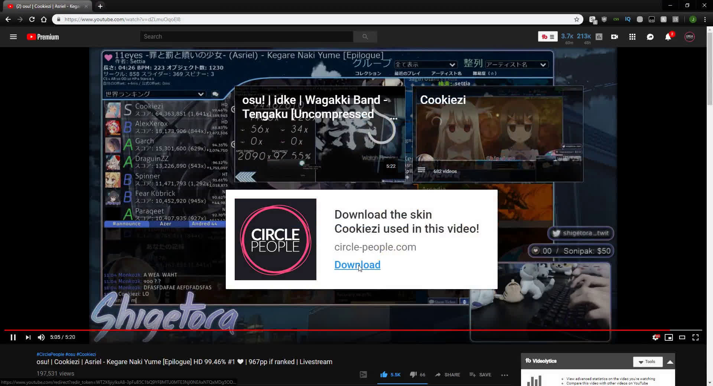Open a new browser tab

(100, 6)
